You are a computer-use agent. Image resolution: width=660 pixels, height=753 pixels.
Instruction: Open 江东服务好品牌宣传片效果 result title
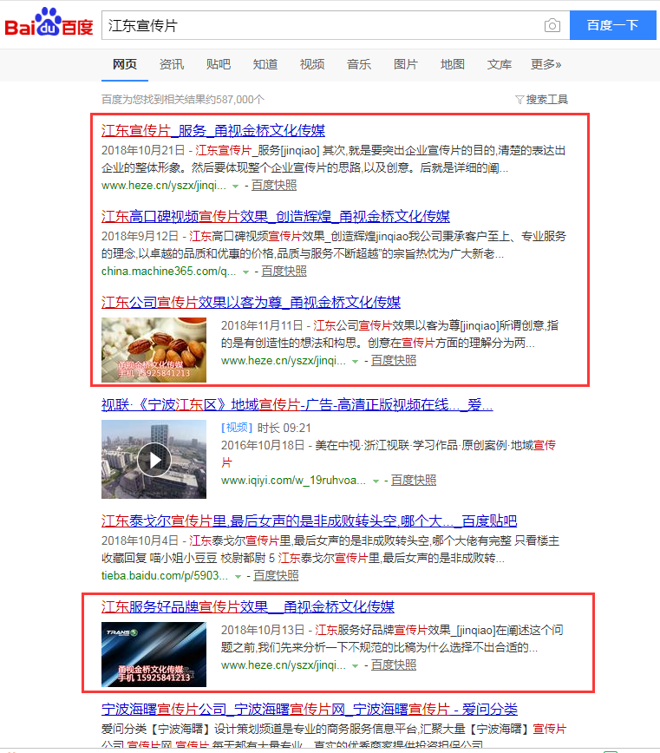[248, 607]
